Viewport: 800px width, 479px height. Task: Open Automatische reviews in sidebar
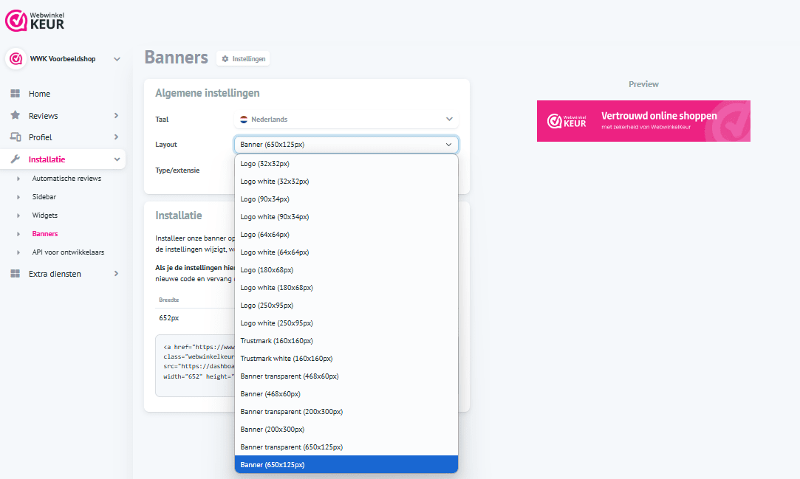66,179
